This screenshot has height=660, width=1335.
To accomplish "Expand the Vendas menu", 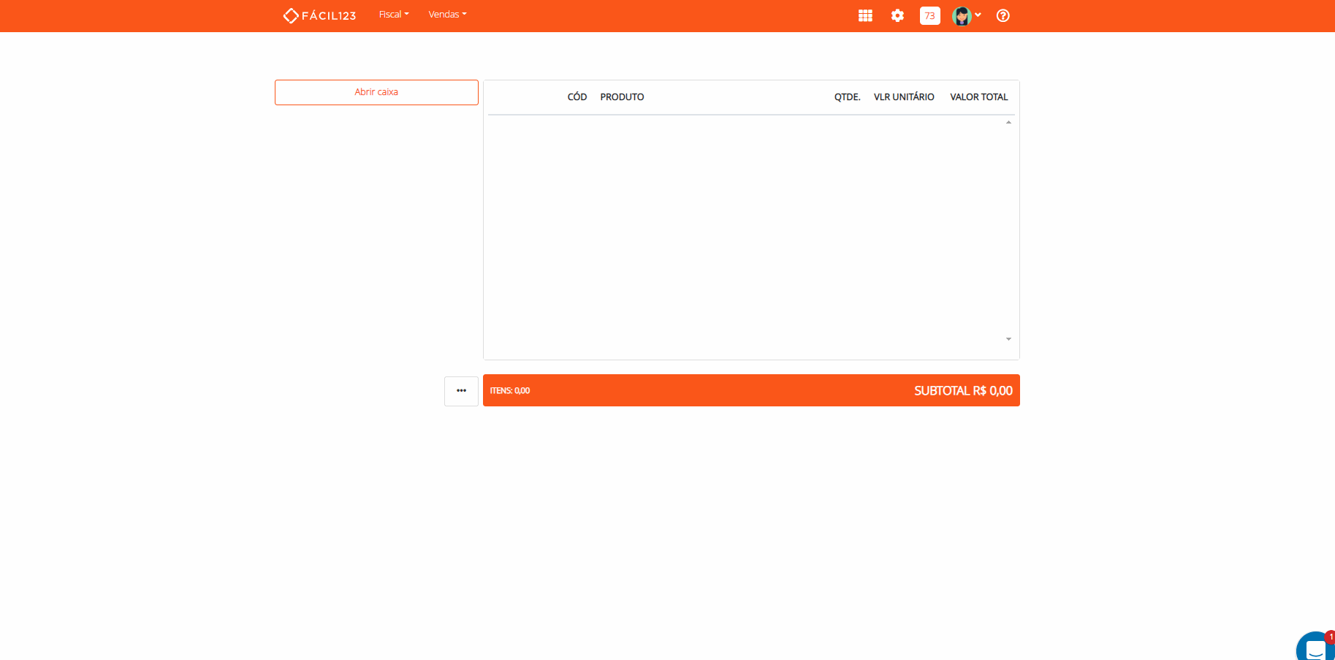I will point(447,15).
